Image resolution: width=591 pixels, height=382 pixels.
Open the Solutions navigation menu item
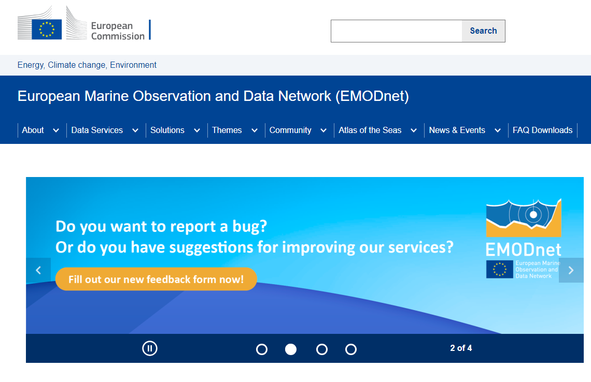[167, 130]
